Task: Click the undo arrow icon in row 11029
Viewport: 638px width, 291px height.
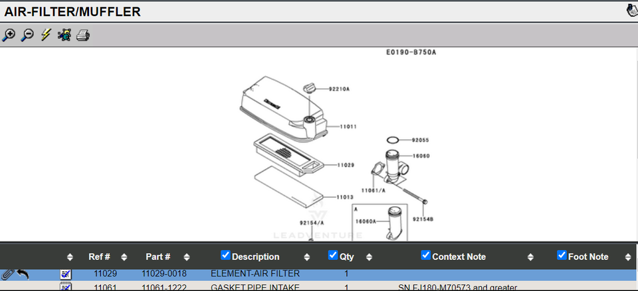Action: coord(23,274)
